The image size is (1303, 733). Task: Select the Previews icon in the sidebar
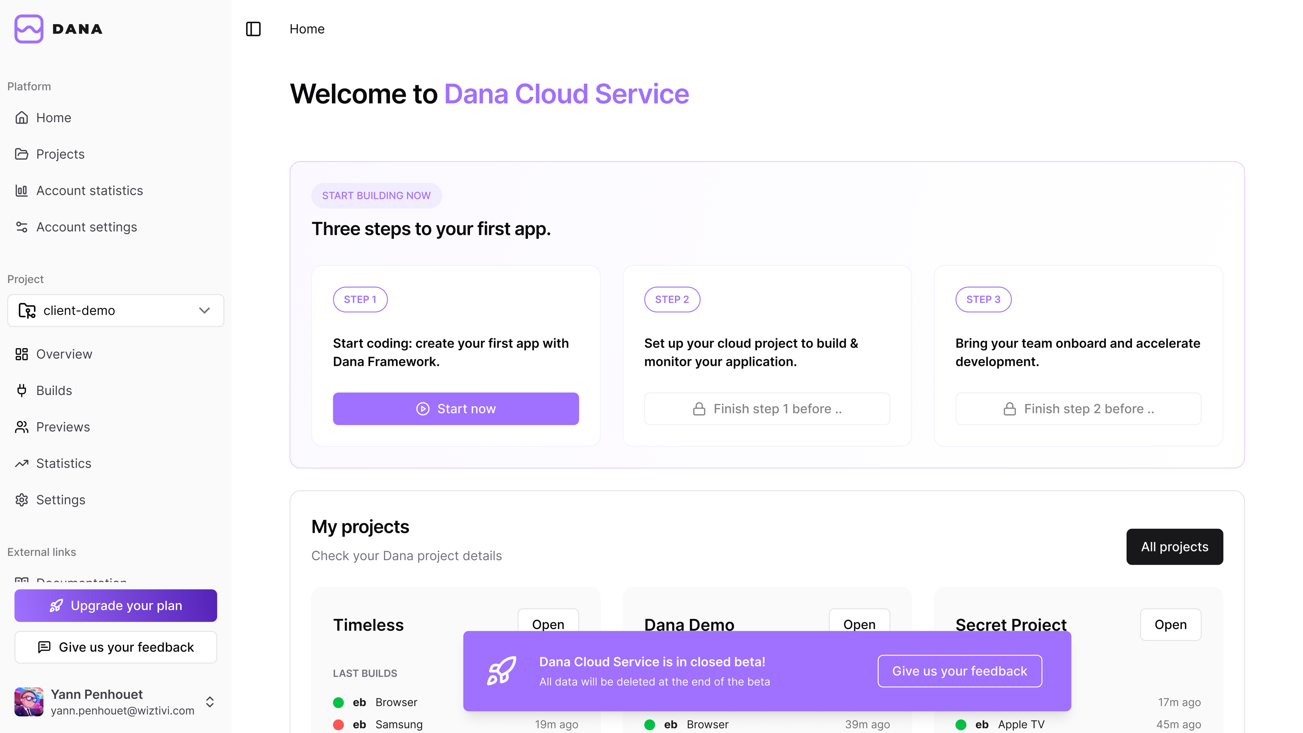tap(22, 427)
